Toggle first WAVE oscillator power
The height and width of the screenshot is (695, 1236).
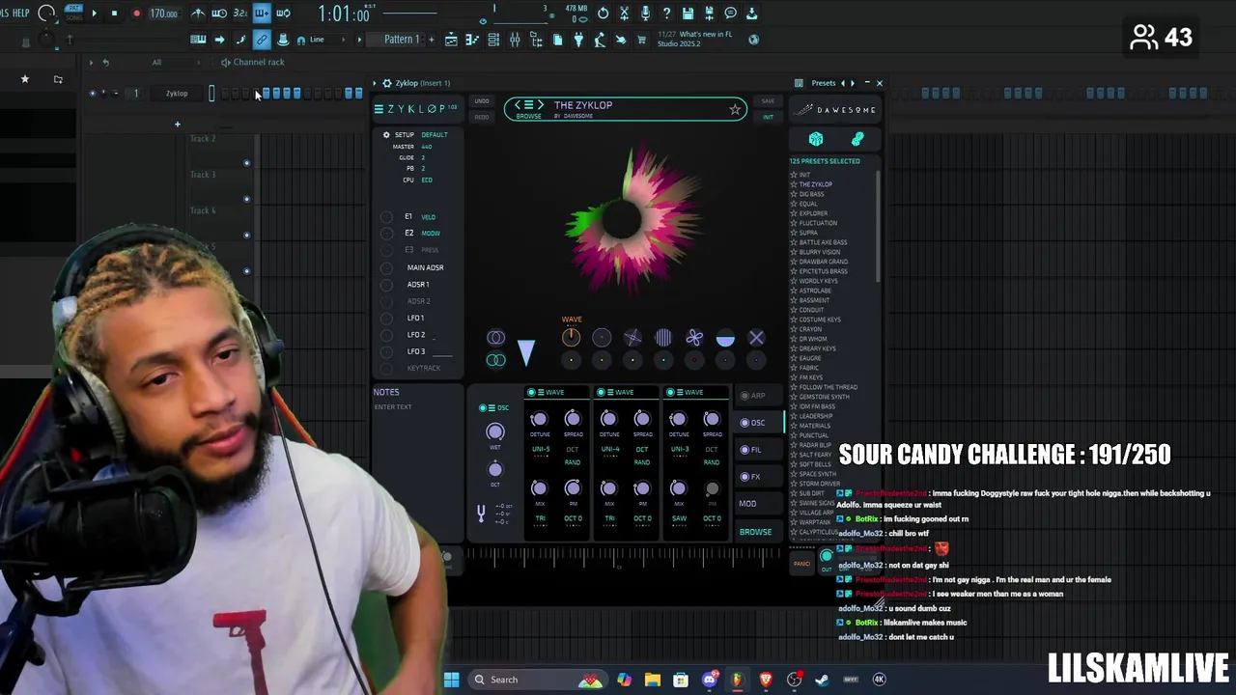tap(531, 392)
